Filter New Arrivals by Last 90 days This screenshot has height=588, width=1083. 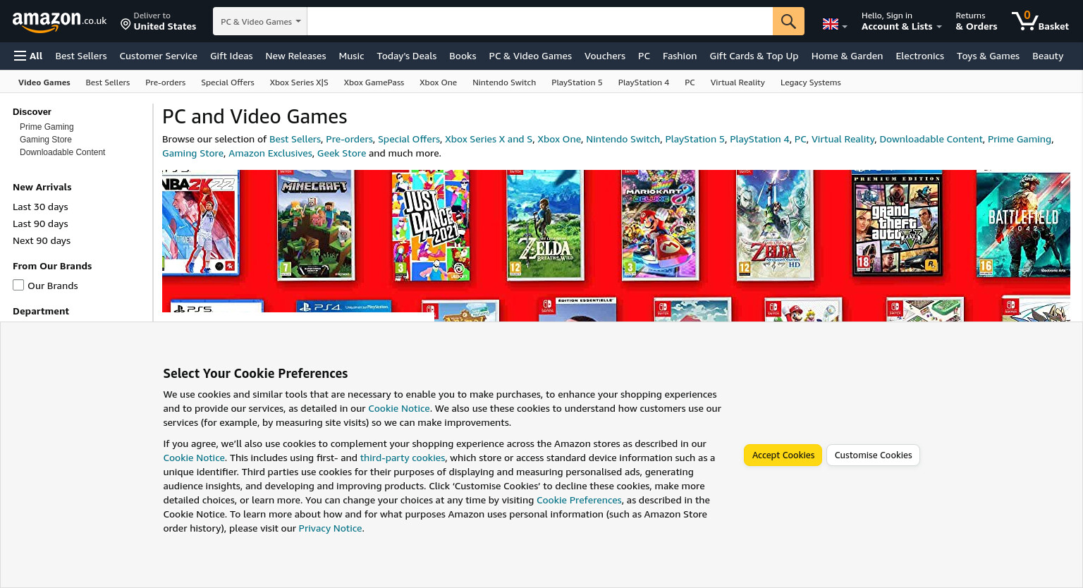pyautogui.click(x=40, y=223)
